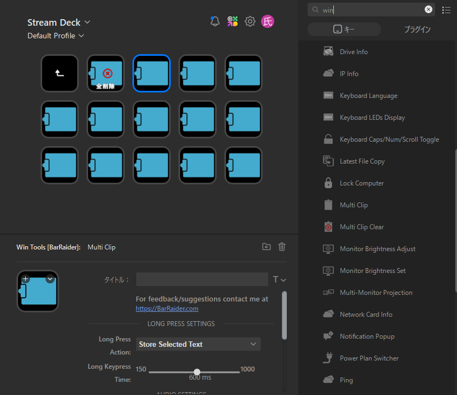The height and width of the screenshot is (395, 457).
Task: Open the Marketplace colorful icon
Action: pyautogui.click(x=233, y=21)
